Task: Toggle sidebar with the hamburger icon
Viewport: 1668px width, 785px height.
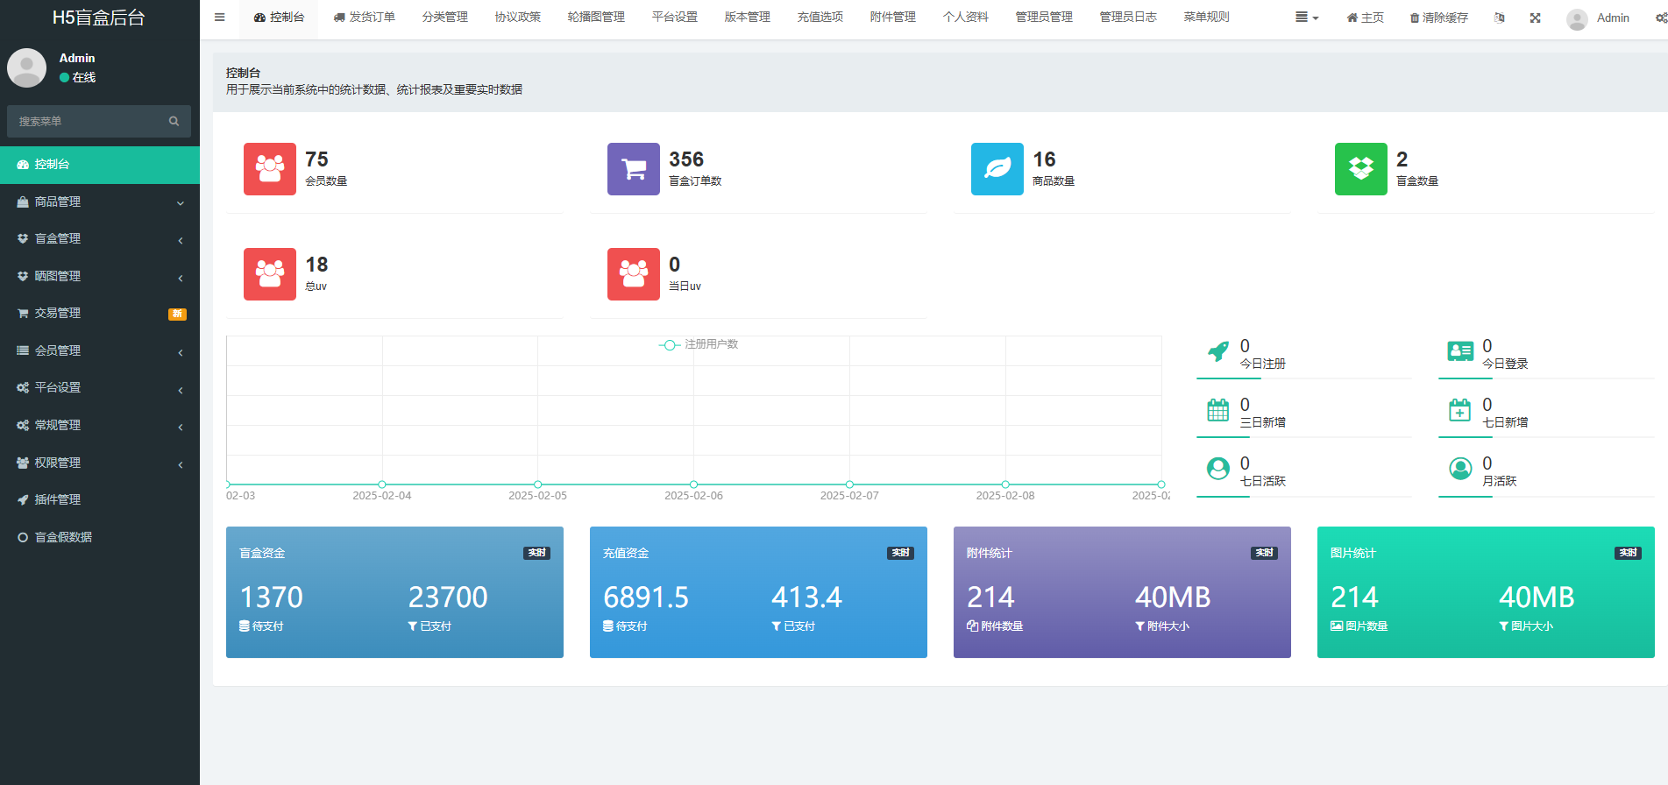Action: pyautogui.click(x=220, y=18)
